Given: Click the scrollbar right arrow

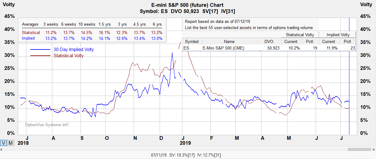Looking at the screenshot, I should [x=374, y=149].
